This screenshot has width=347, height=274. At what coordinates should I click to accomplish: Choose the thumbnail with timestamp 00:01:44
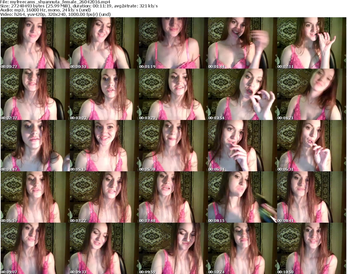pos(242,43)
